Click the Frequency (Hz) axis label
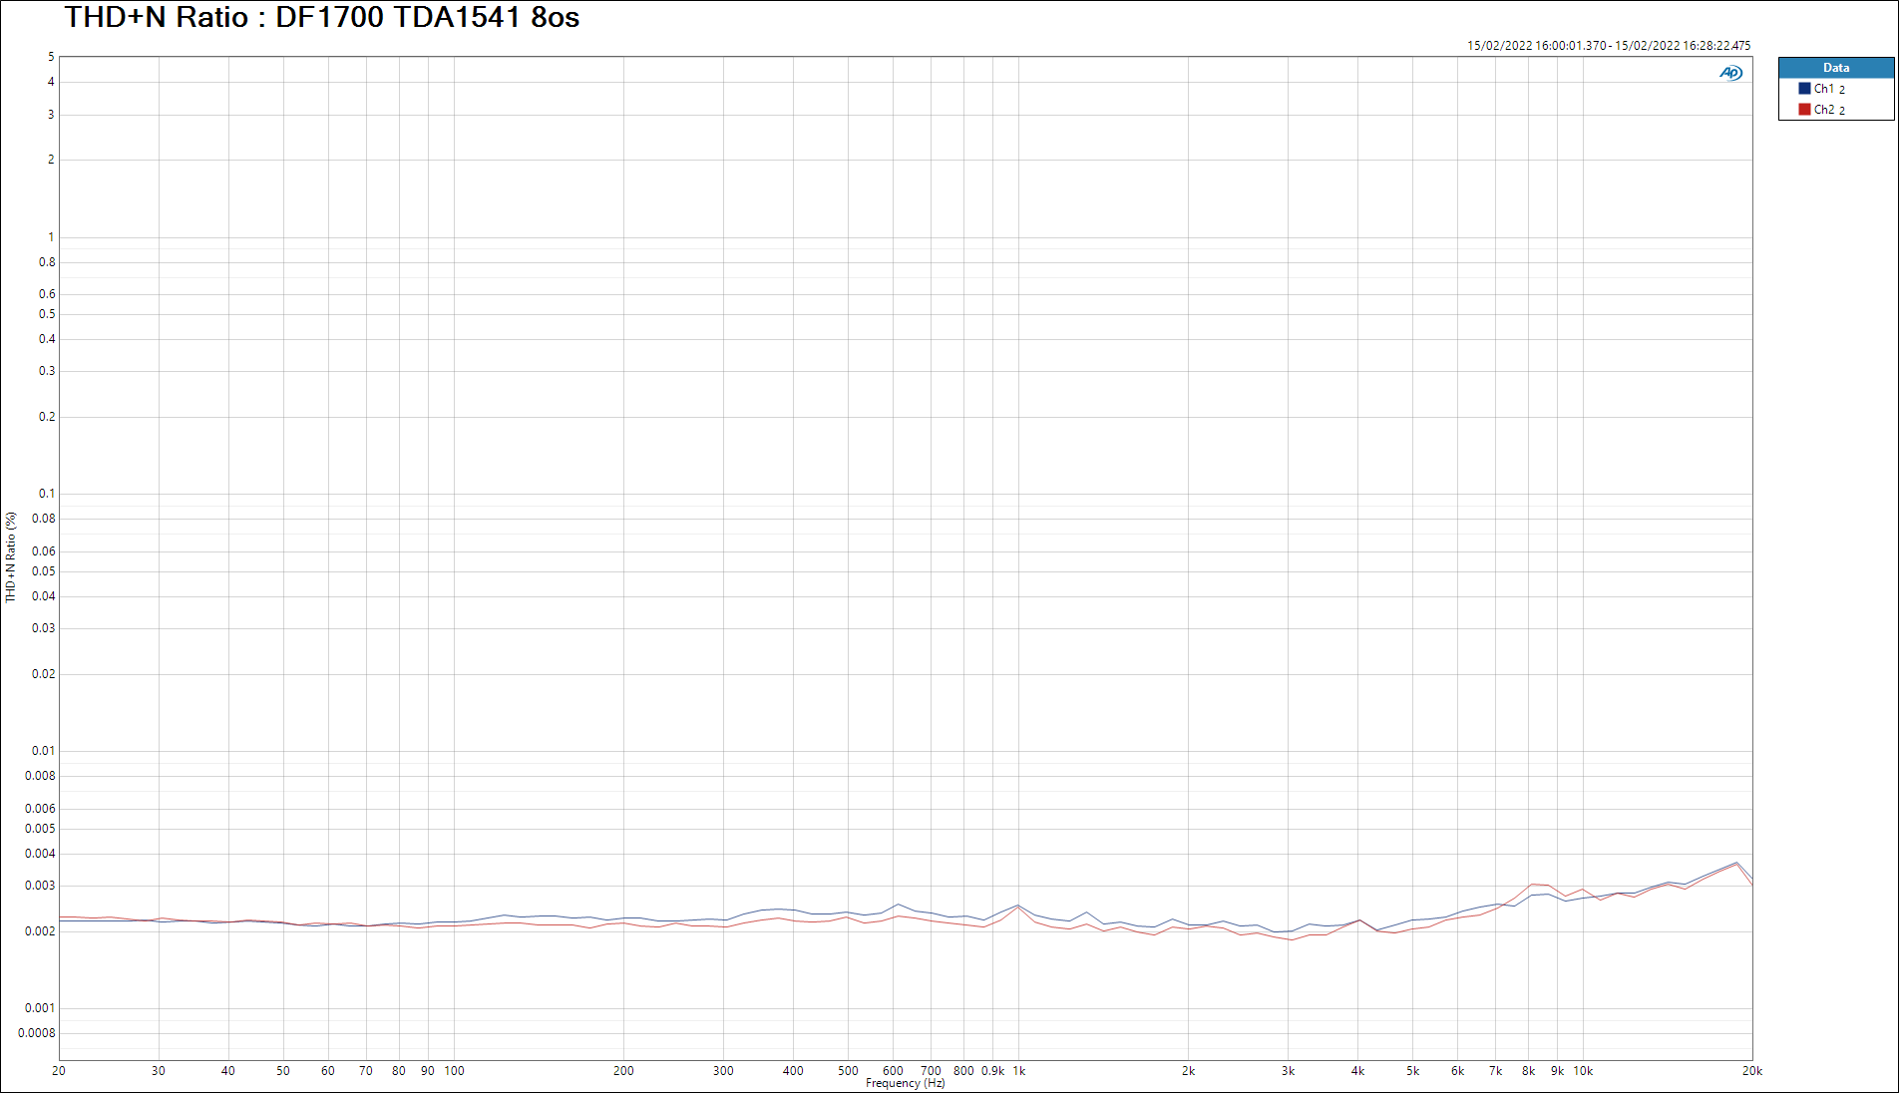Screen dimensions: 1899x1093 point(905,1083)
